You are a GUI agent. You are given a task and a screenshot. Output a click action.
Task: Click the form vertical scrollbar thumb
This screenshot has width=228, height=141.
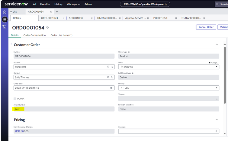[x=225, y=75]
